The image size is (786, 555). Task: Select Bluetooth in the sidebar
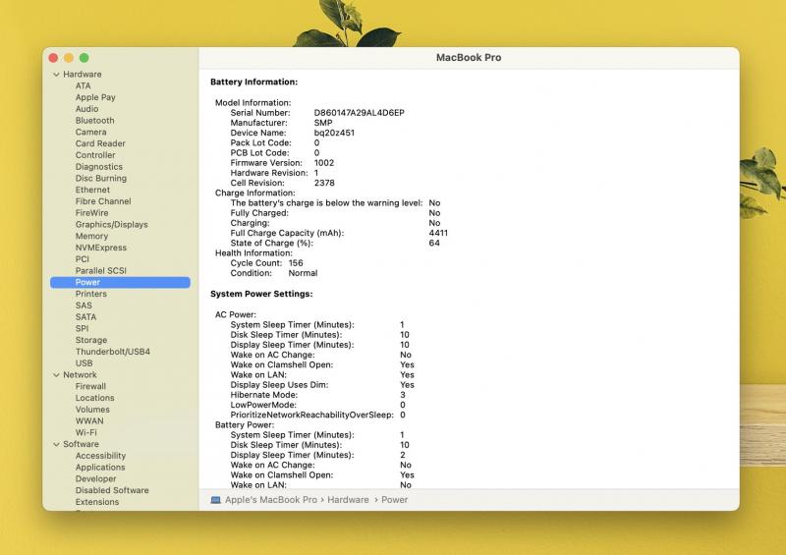click(x=94, y=121)
